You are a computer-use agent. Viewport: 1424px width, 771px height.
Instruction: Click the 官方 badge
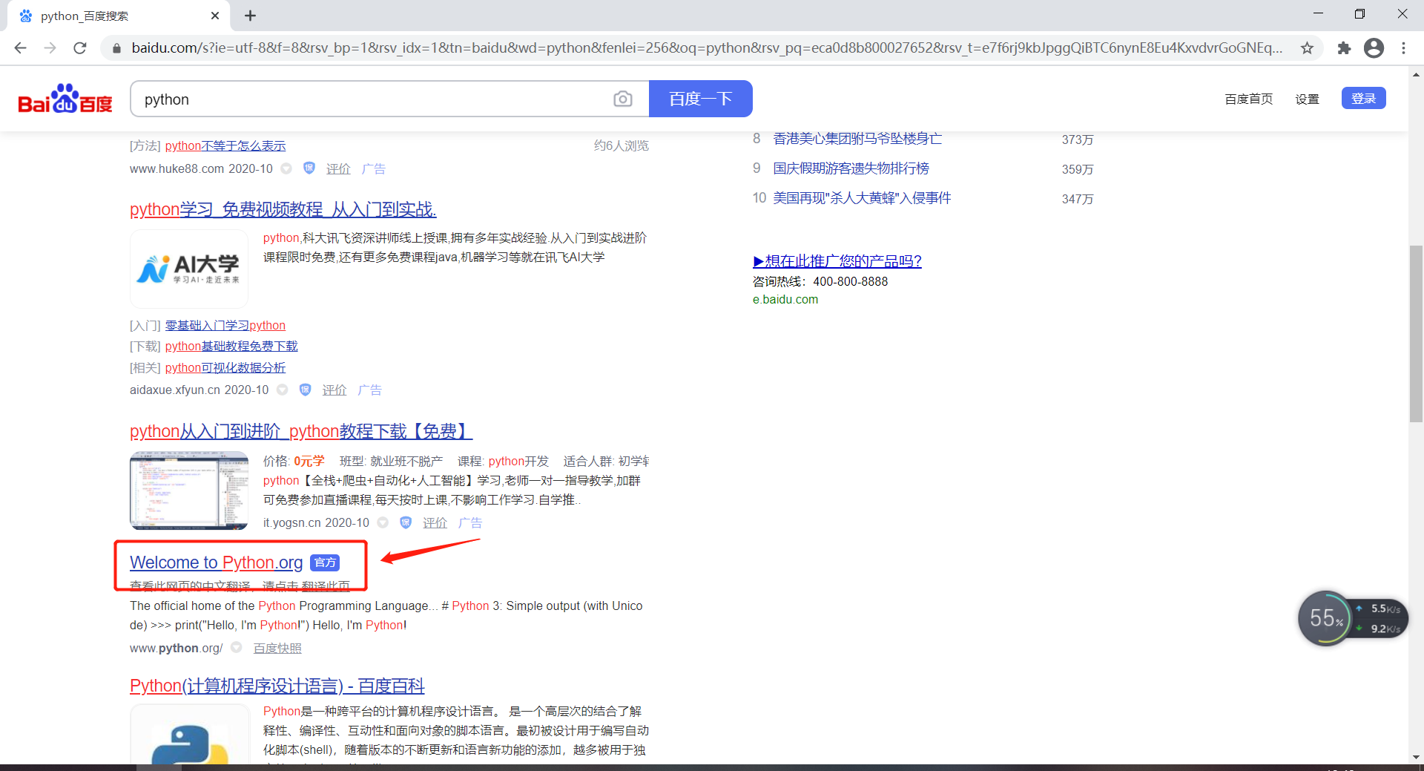pyautogui.click(x=325, y=562)
